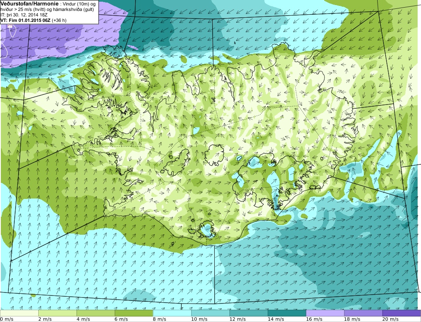Select the dark teal 14–16 m/s legend swatch

pos(287,313)
